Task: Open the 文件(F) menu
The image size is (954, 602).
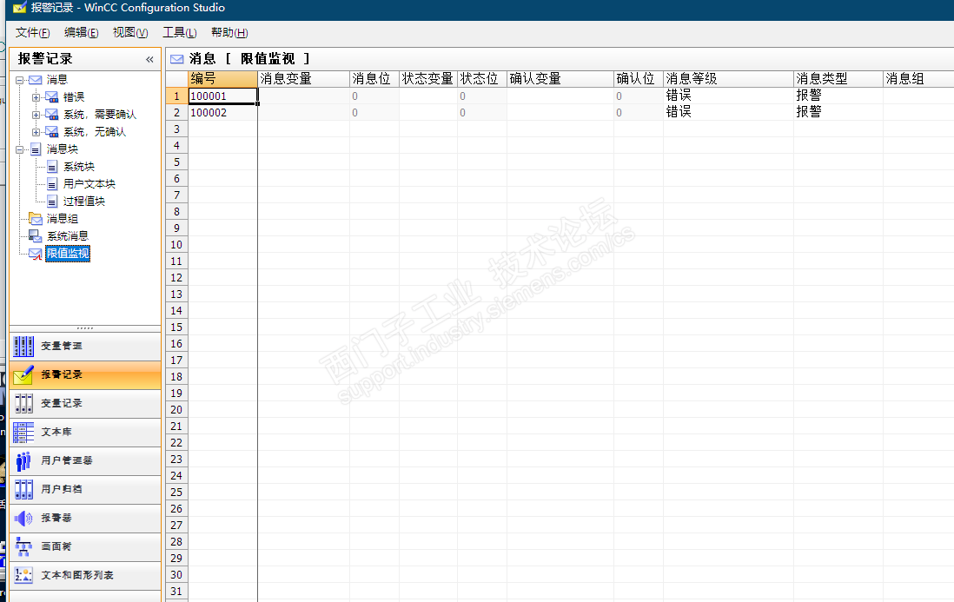Action: pyautogui.click(x=33, y=33)
